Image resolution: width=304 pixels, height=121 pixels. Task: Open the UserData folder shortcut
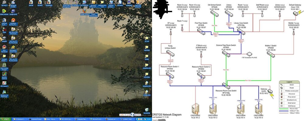tap(147, 48)
